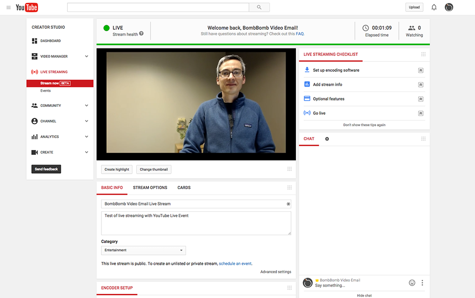475x298 pixels.
Task: Click the Create highlight button
Action: [117, 169]
